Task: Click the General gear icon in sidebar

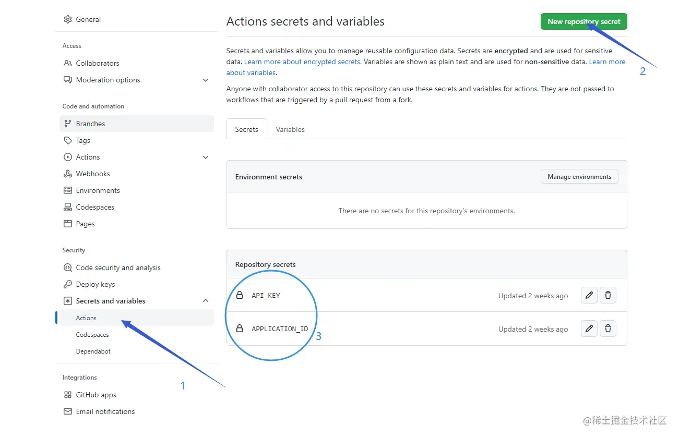Action: click(68, 19)
